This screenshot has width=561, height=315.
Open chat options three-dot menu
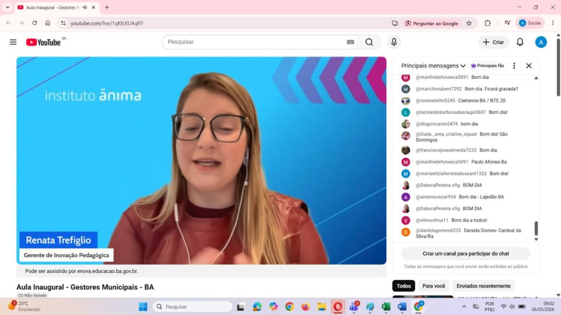(514, 66)
